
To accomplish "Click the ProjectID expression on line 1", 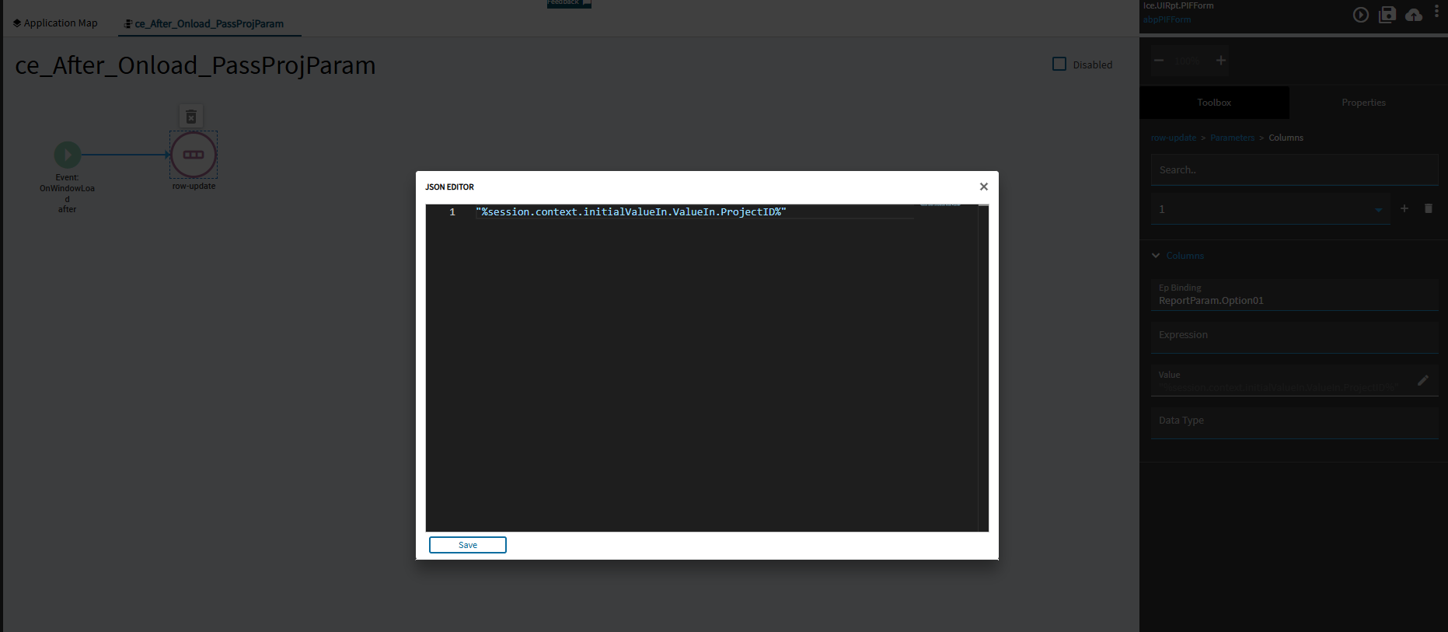I will pos(631,212).
